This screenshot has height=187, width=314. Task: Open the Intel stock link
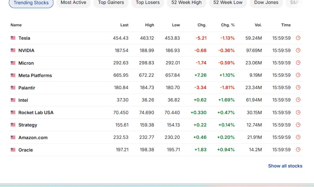pos(23,100)
